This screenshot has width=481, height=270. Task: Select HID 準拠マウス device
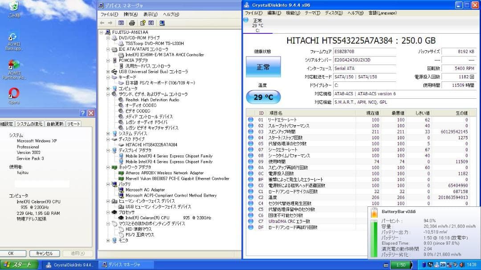(x=139, y=229)
